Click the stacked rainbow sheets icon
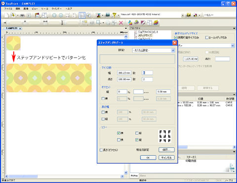 pos(156,23)
